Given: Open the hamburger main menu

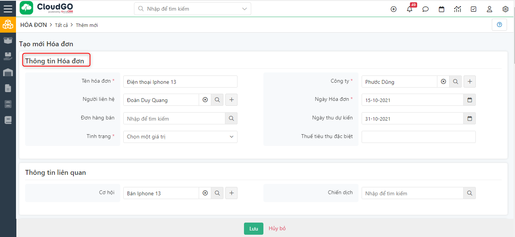Looking at the screenshot, I should click(8, 9).
